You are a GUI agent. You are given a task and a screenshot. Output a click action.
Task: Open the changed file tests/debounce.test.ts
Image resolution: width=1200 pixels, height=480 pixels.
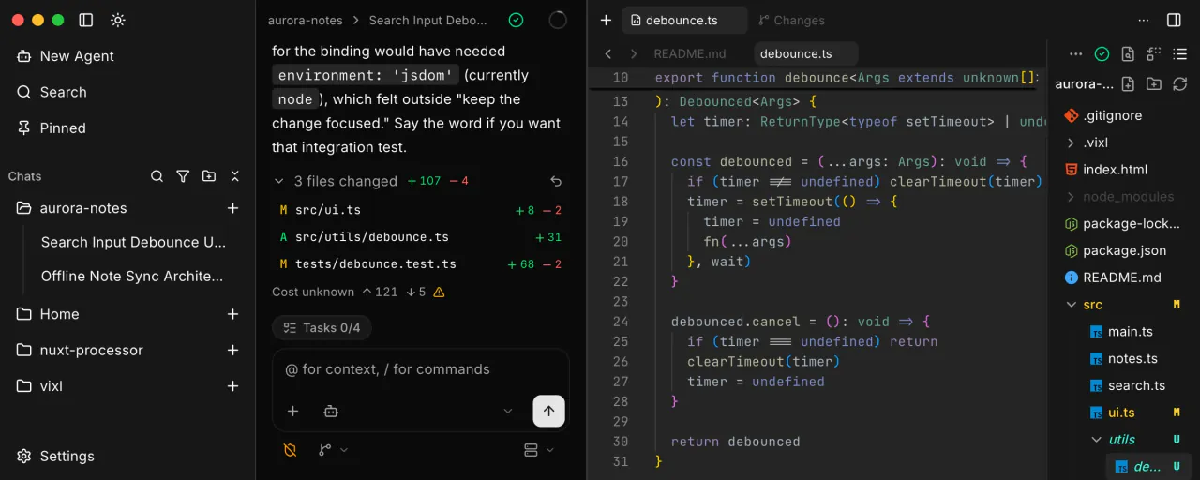coord(376,264)
